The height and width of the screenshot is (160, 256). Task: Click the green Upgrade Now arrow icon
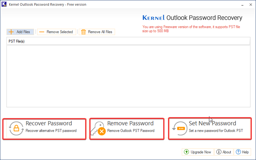pyautogui.click(x=186, y=152)
